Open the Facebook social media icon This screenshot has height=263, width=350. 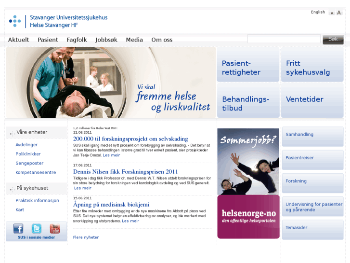click(18, 229)
